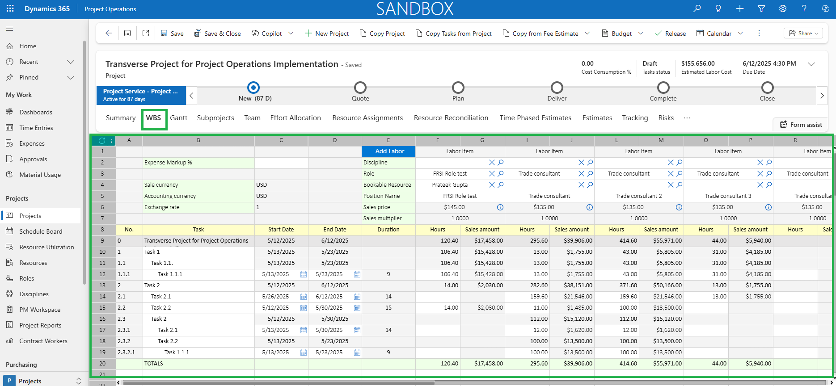Select the Close stage circle
Screen dimensions: 836x386
click(x=767, y=88)
